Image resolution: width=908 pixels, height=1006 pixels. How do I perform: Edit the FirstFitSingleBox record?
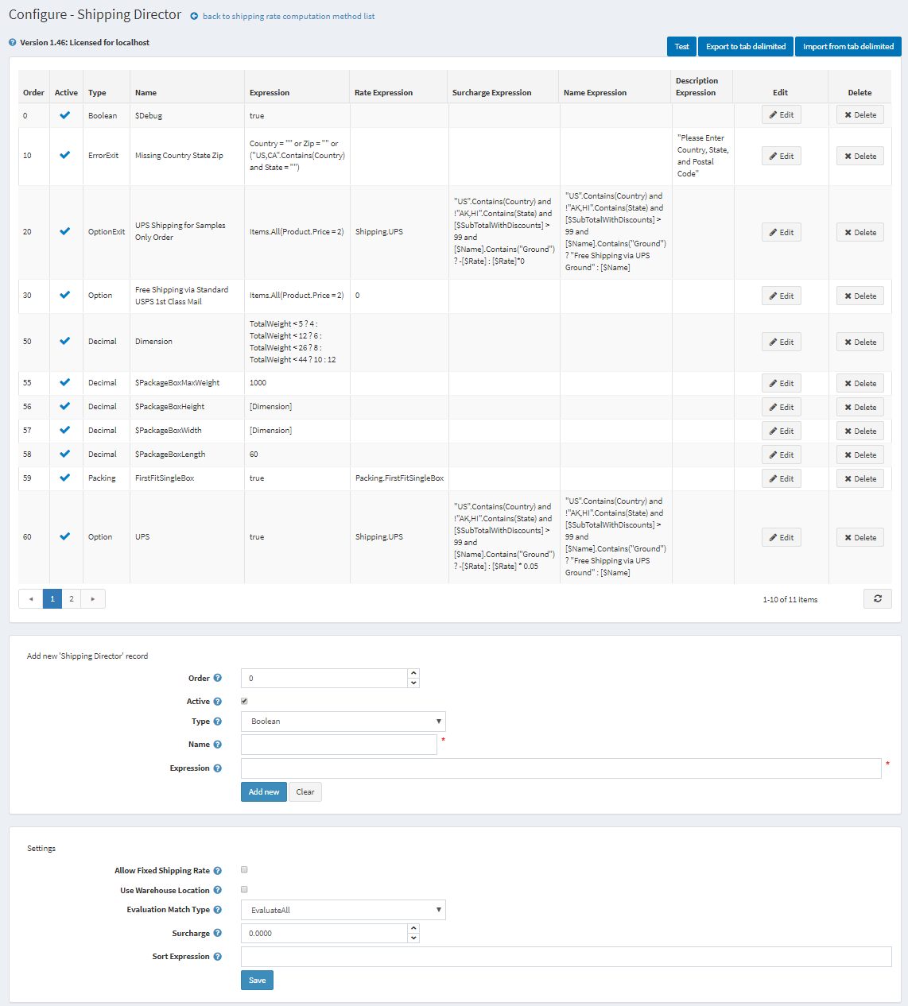point(782,479)
